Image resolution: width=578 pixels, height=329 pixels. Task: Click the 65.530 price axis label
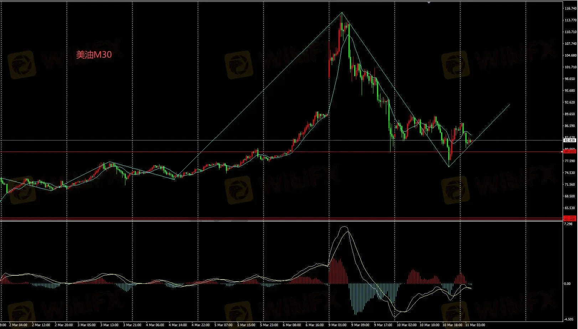571,208
